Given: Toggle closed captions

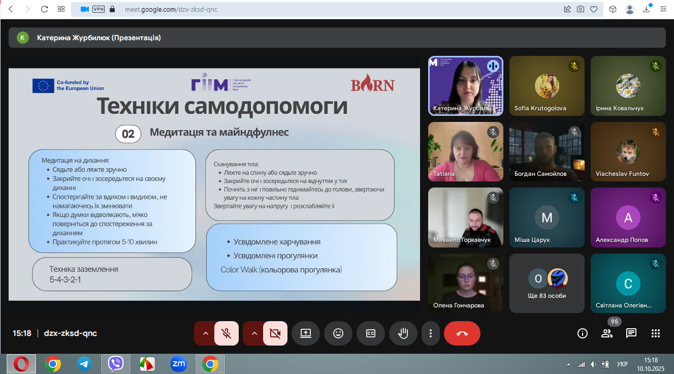Looking at the screenshot, I should tap(371, 333).
